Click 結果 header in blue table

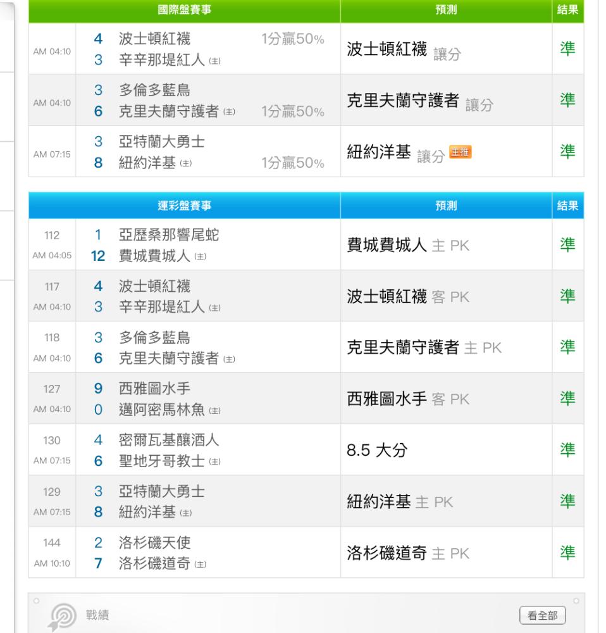click(567, 206)
